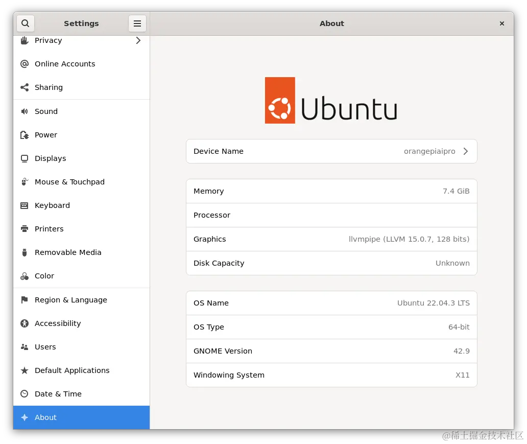Select Printers in the sidebar
The height and width of the screenshot is (444, 527).
click(x=81, y=229)
